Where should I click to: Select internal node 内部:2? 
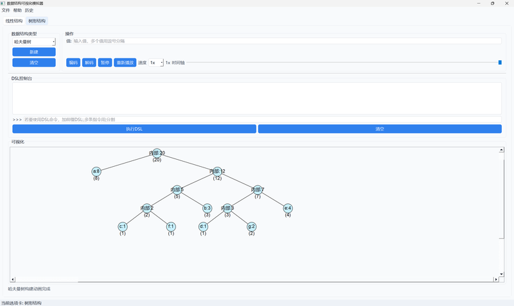[147, 208]
